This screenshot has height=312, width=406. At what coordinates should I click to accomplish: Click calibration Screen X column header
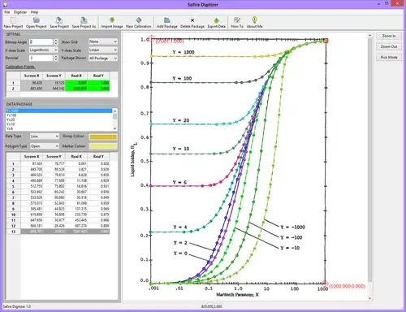[x=32, y=76]
